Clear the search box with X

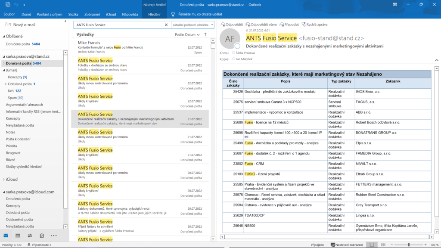[166, 25]
